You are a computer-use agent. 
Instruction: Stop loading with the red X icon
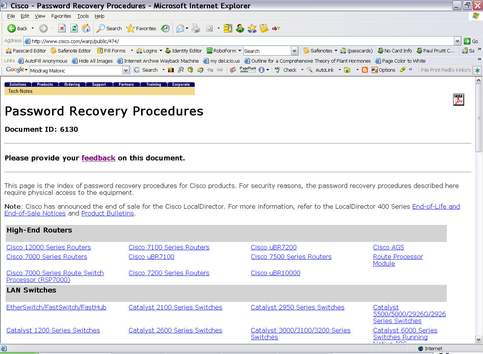62,28
